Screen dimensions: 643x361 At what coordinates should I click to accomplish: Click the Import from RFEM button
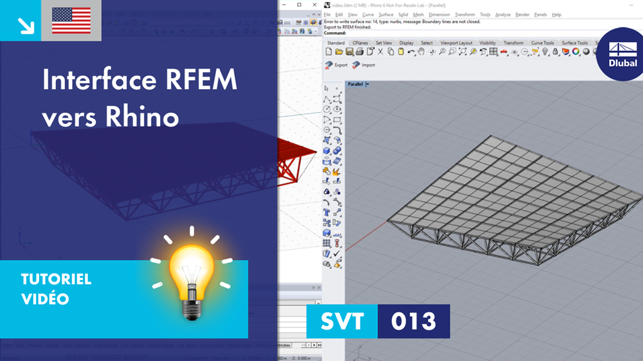point(364,65)
